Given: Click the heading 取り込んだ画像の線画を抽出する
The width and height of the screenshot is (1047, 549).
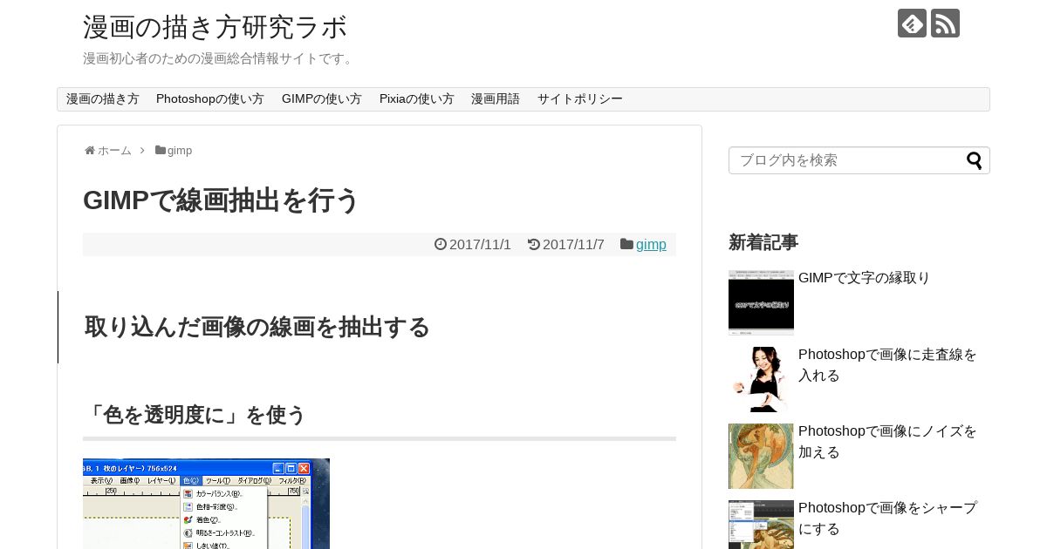Looking at the screenshot, I should coord(257,327).
